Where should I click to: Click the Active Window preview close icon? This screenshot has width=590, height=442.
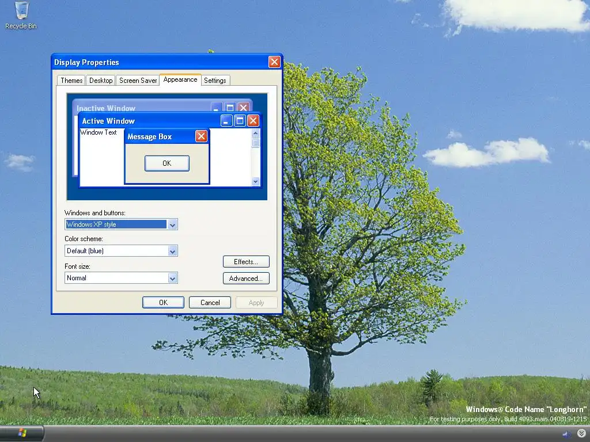click(254, 121)
